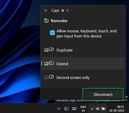Click the battery status icon

pos(103,109)
